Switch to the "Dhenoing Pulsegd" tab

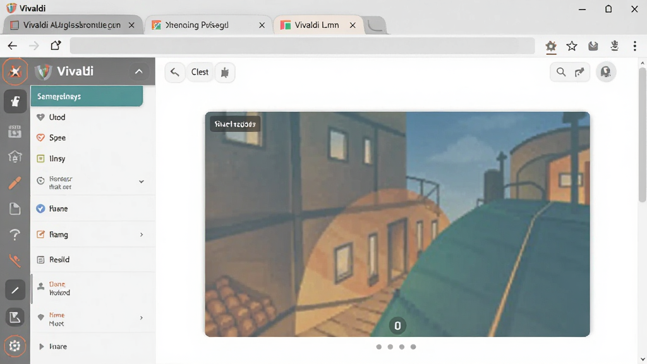pos(209,25)
